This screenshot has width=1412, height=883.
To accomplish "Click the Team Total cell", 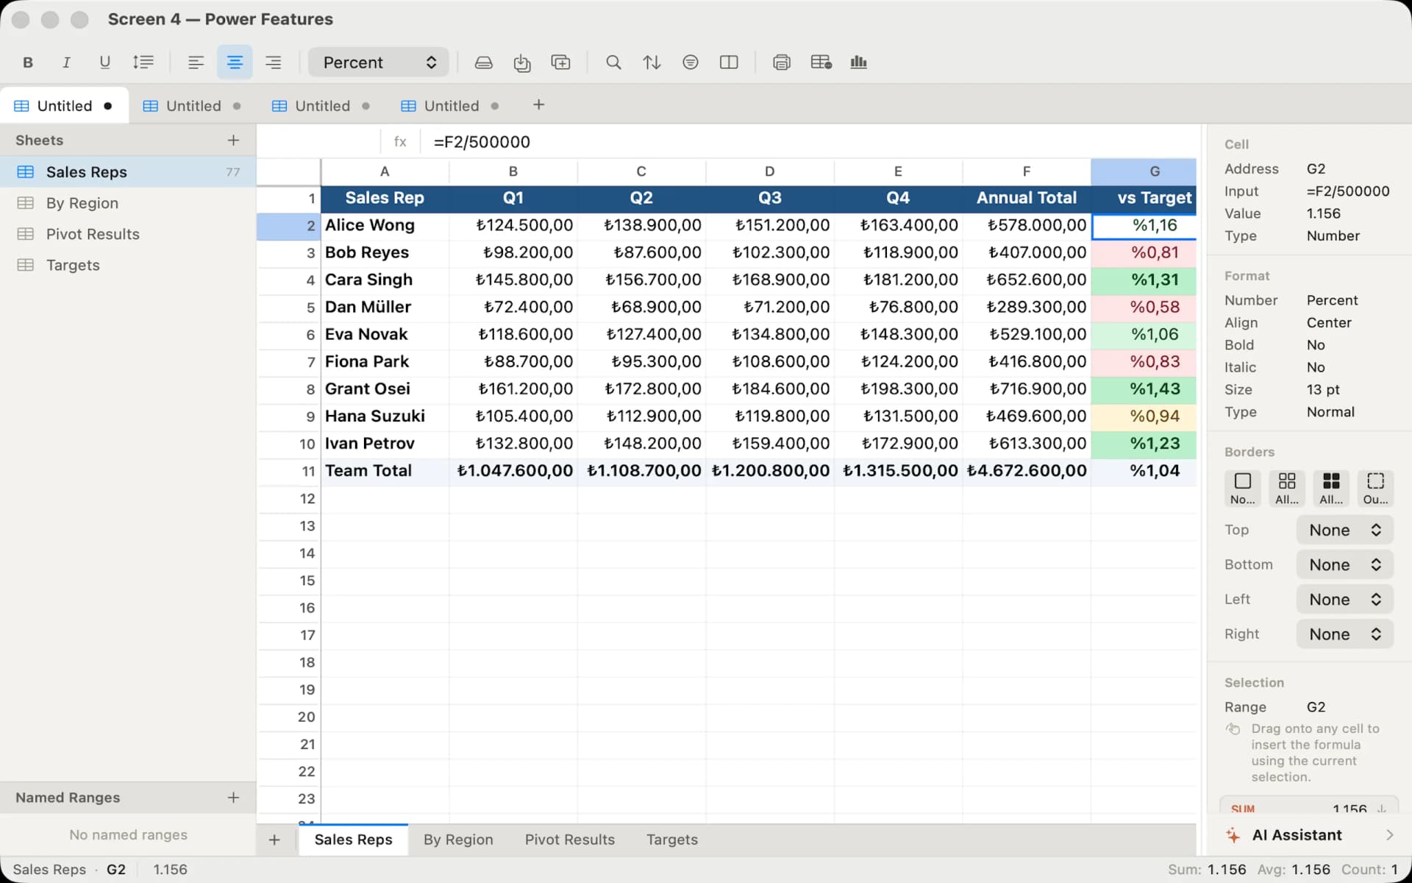I will pos(385,471).
